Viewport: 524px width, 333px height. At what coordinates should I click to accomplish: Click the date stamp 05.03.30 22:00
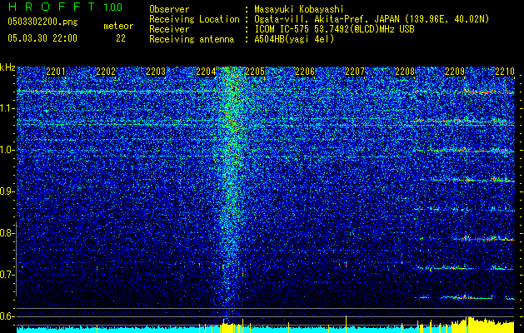point(42,38)
